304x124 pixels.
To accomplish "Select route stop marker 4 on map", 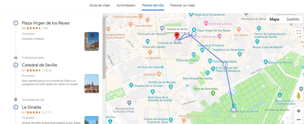I will point(225,64).
